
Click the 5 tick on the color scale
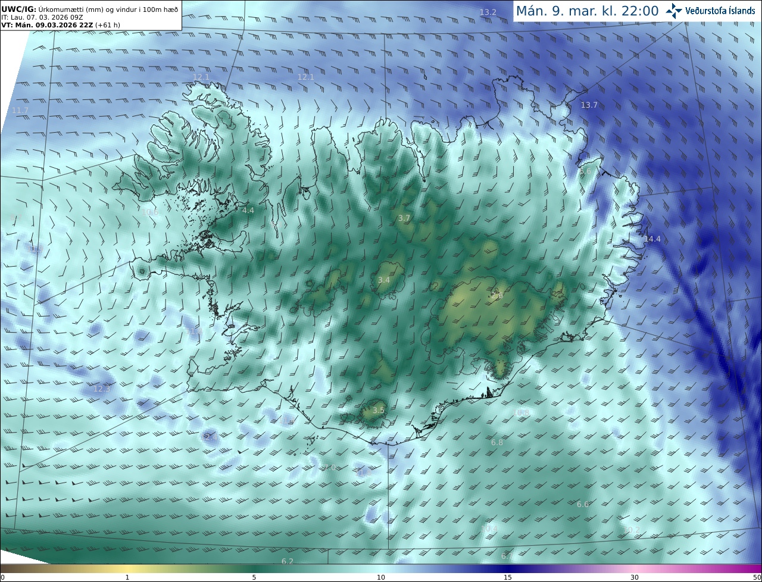(x=254, y=577)
